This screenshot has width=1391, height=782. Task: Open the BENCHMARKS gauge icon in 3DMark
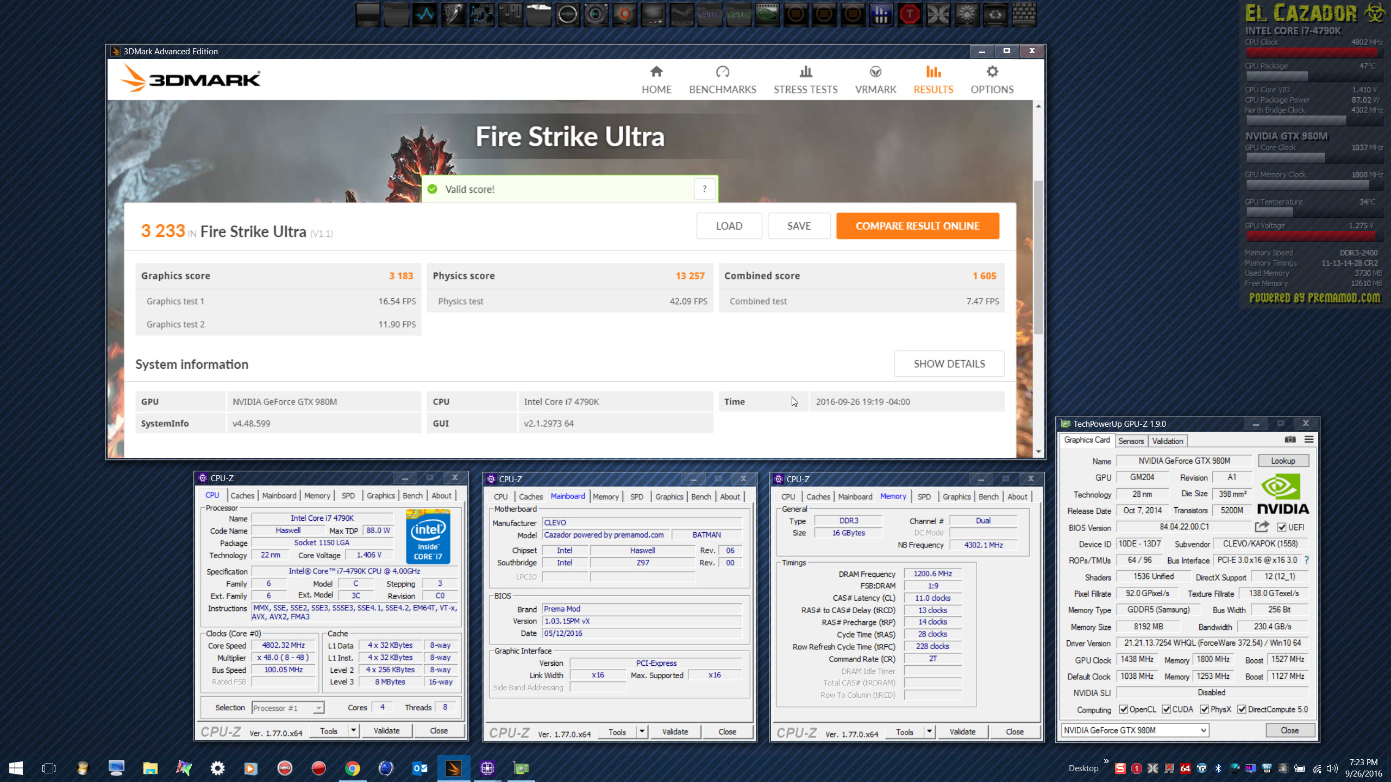(722, 72)
